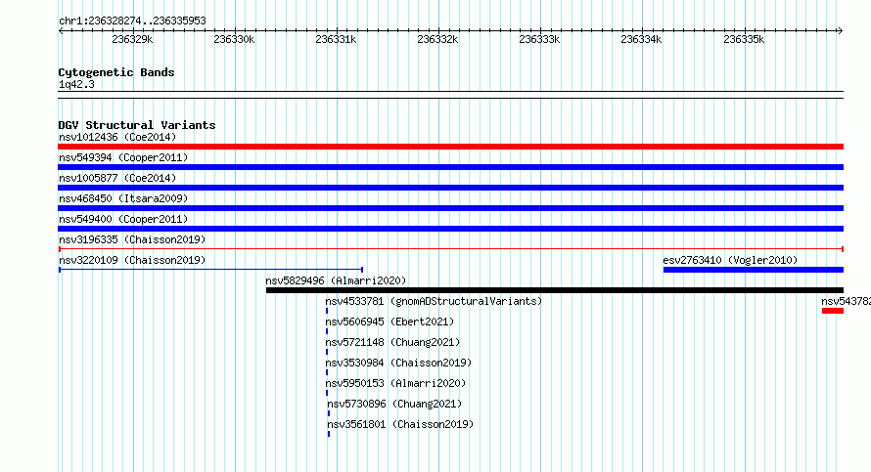Click chr1:236328274..236335953 coordinates text
Screen dimensions: 871x472
(x=132, y=21)
